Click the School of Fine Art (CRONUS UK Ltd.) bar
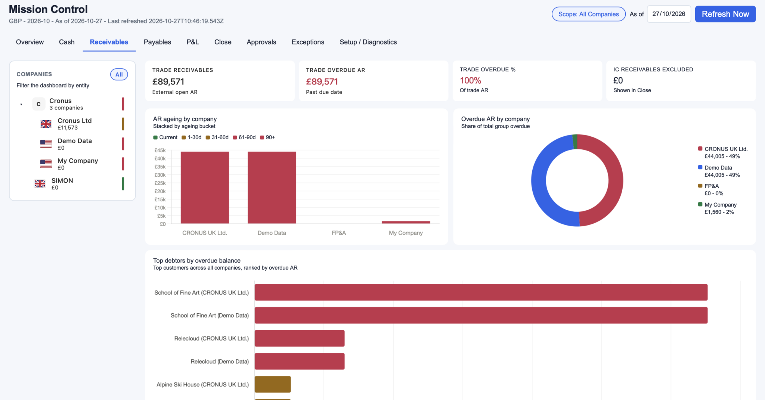Screen dimensions: 765x400 [481, 292]
